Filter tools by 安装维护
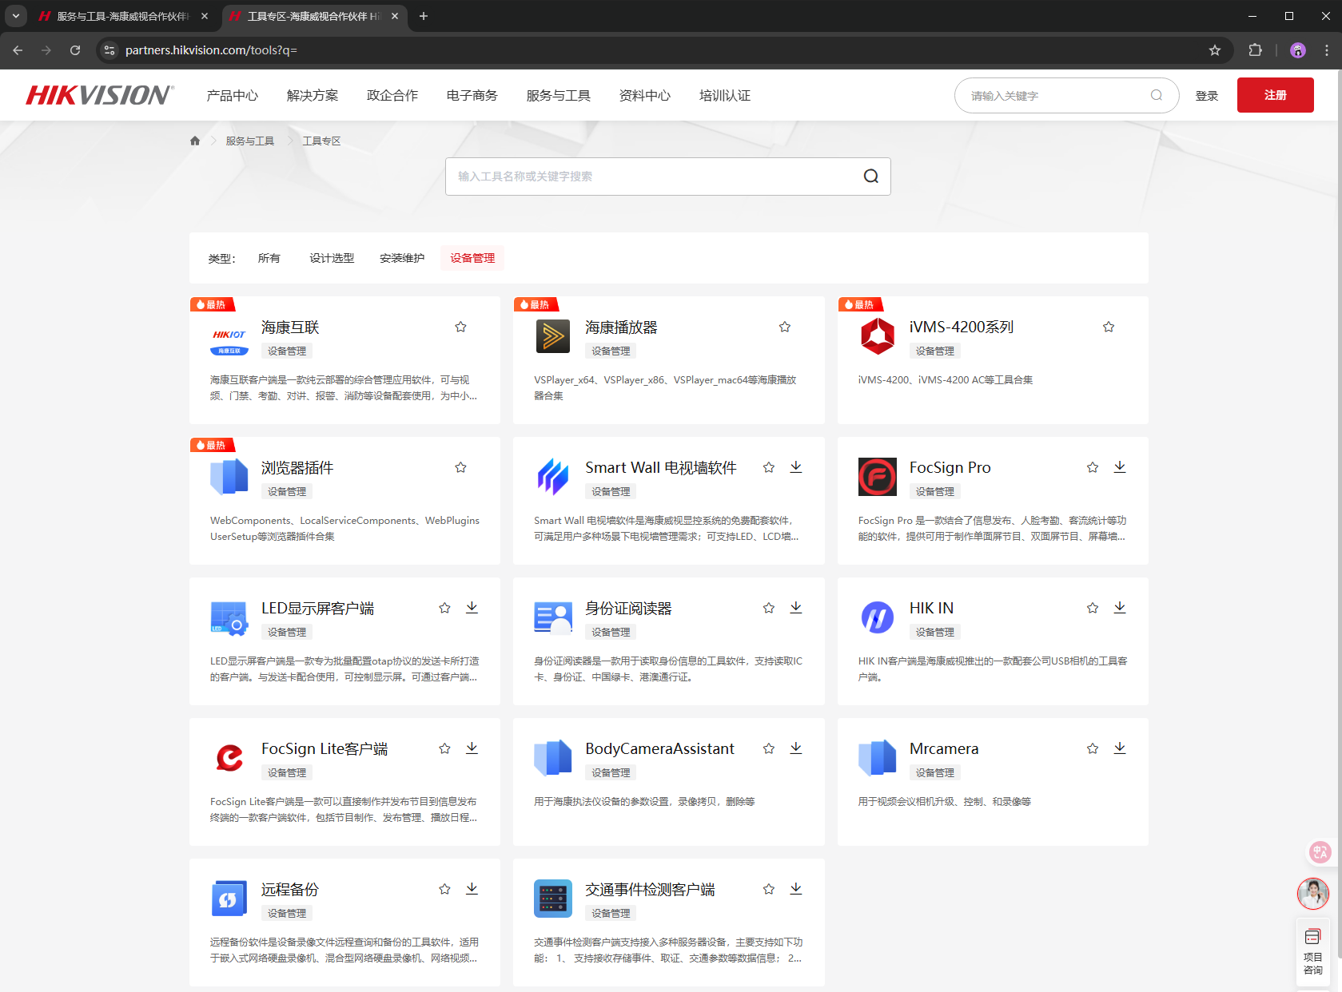The height and width of the screenshot is (992, 1342). click(x=402, y=258)
